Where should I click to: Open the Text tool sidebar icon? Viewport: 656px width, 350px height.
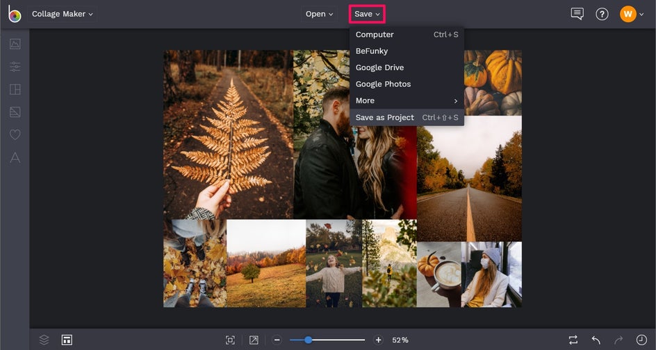point(15,157)
